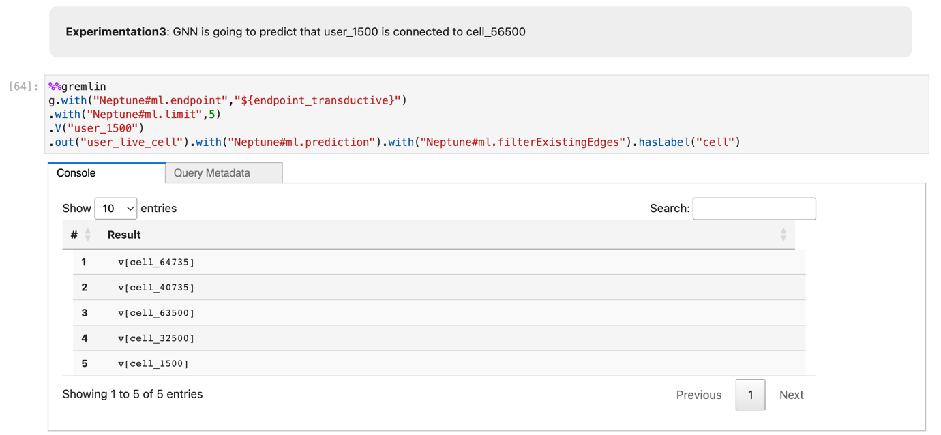Screen dimensions: 941x435
Task: Click the Search input field
Action: point(754,209)
